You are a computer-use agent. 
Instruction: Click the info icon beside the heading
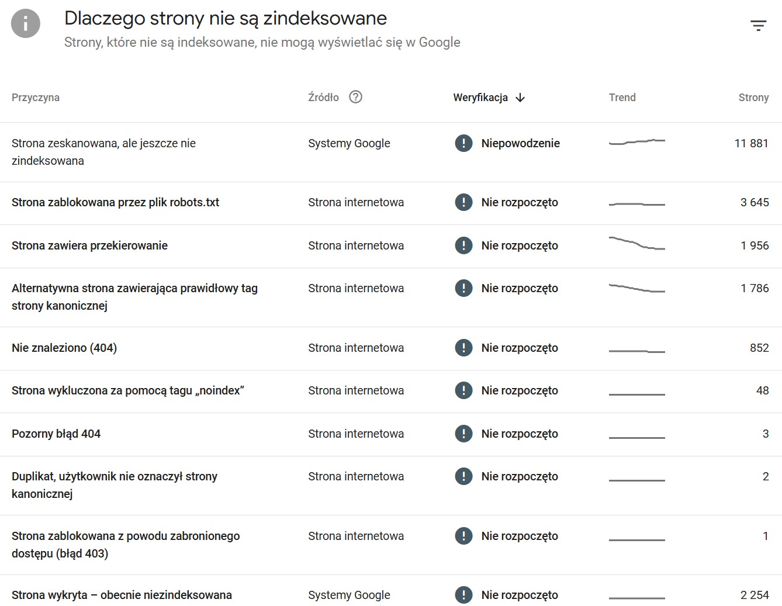(x=26, y=24)
